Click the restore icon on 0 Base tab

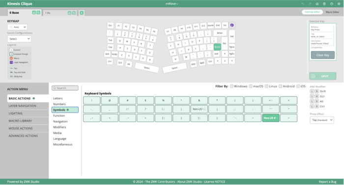pos(34,13)
